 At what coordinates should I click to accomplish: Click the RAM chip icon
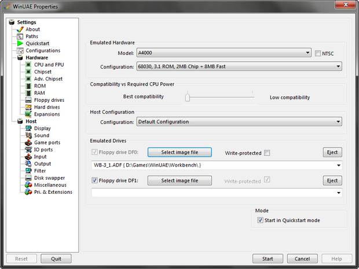[28, 93]
